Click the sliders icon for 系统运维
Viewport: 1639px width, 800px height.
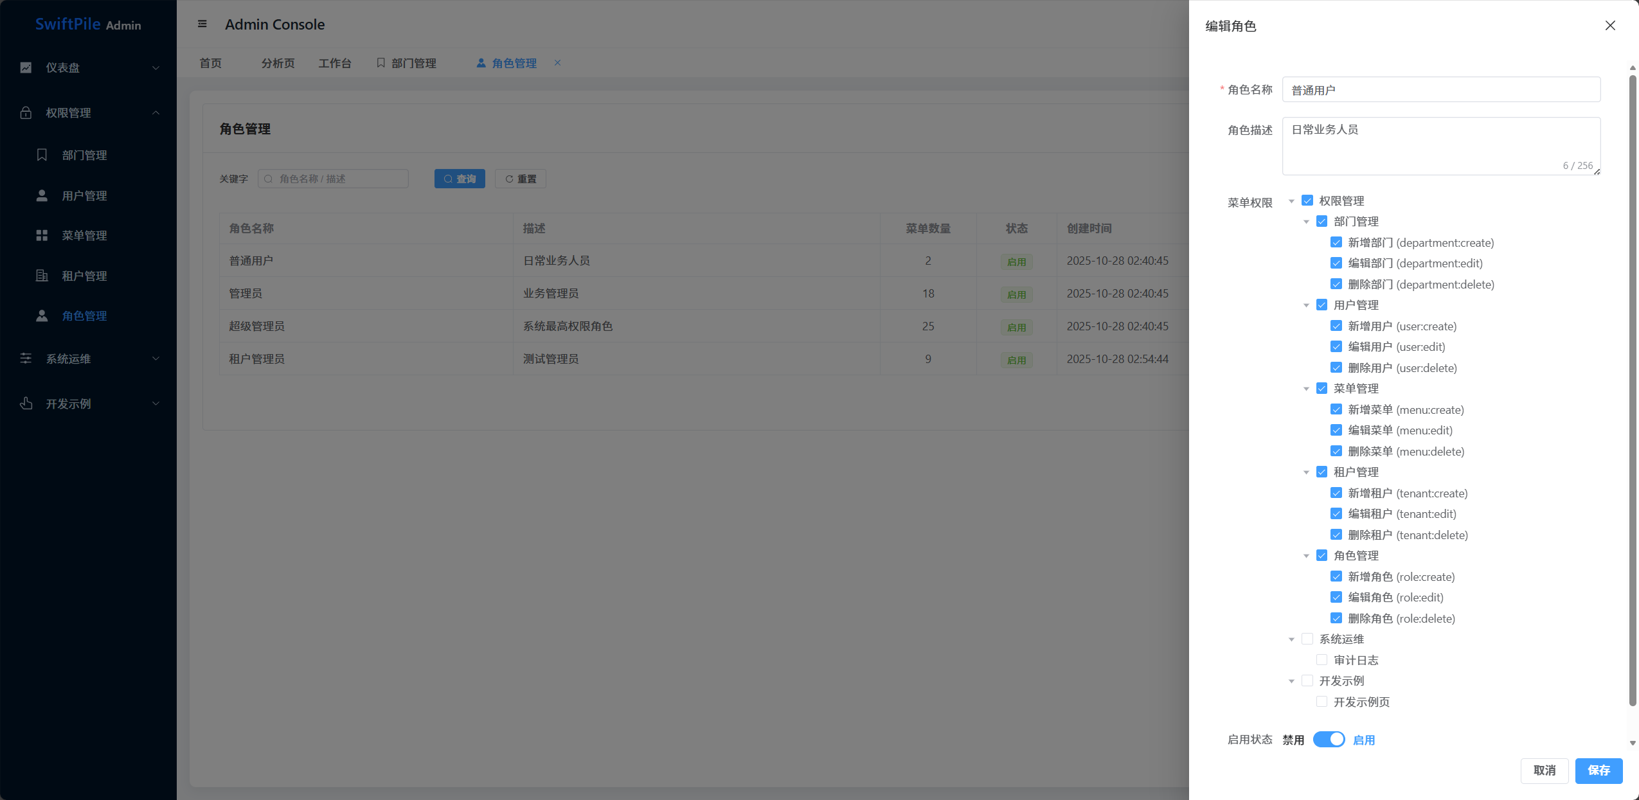[x=26, y=359]
